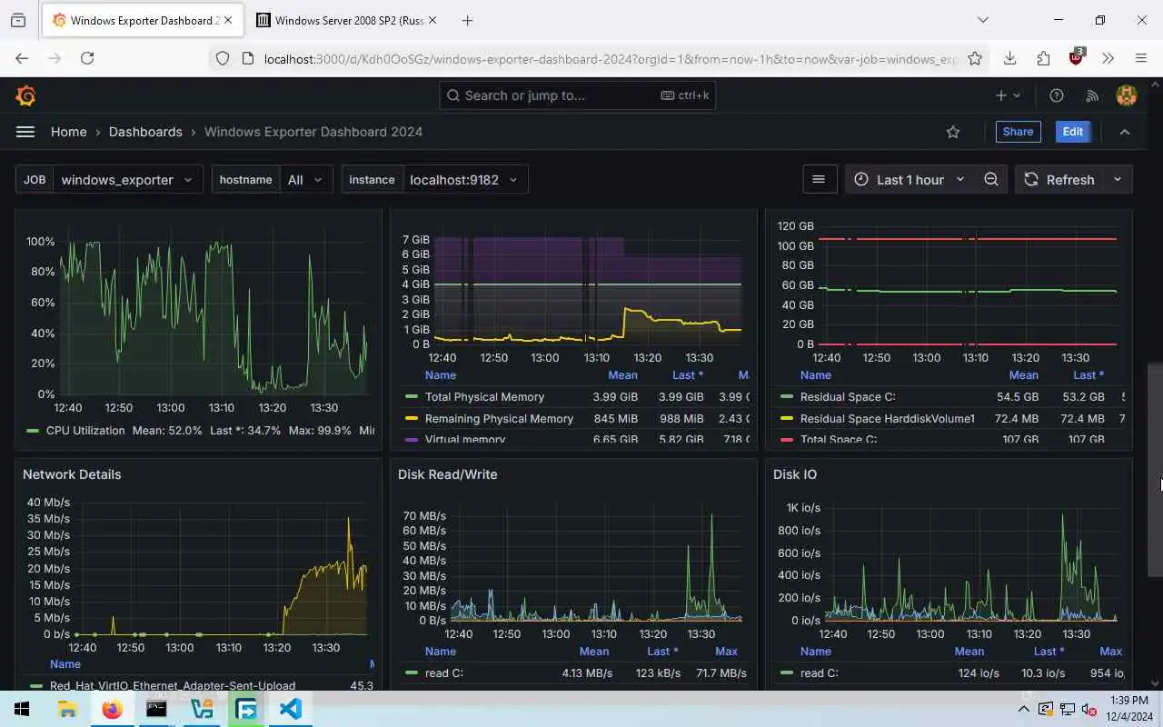
Task: Click CPU Utilization green legend color swatch
Action: coord(34,431)
